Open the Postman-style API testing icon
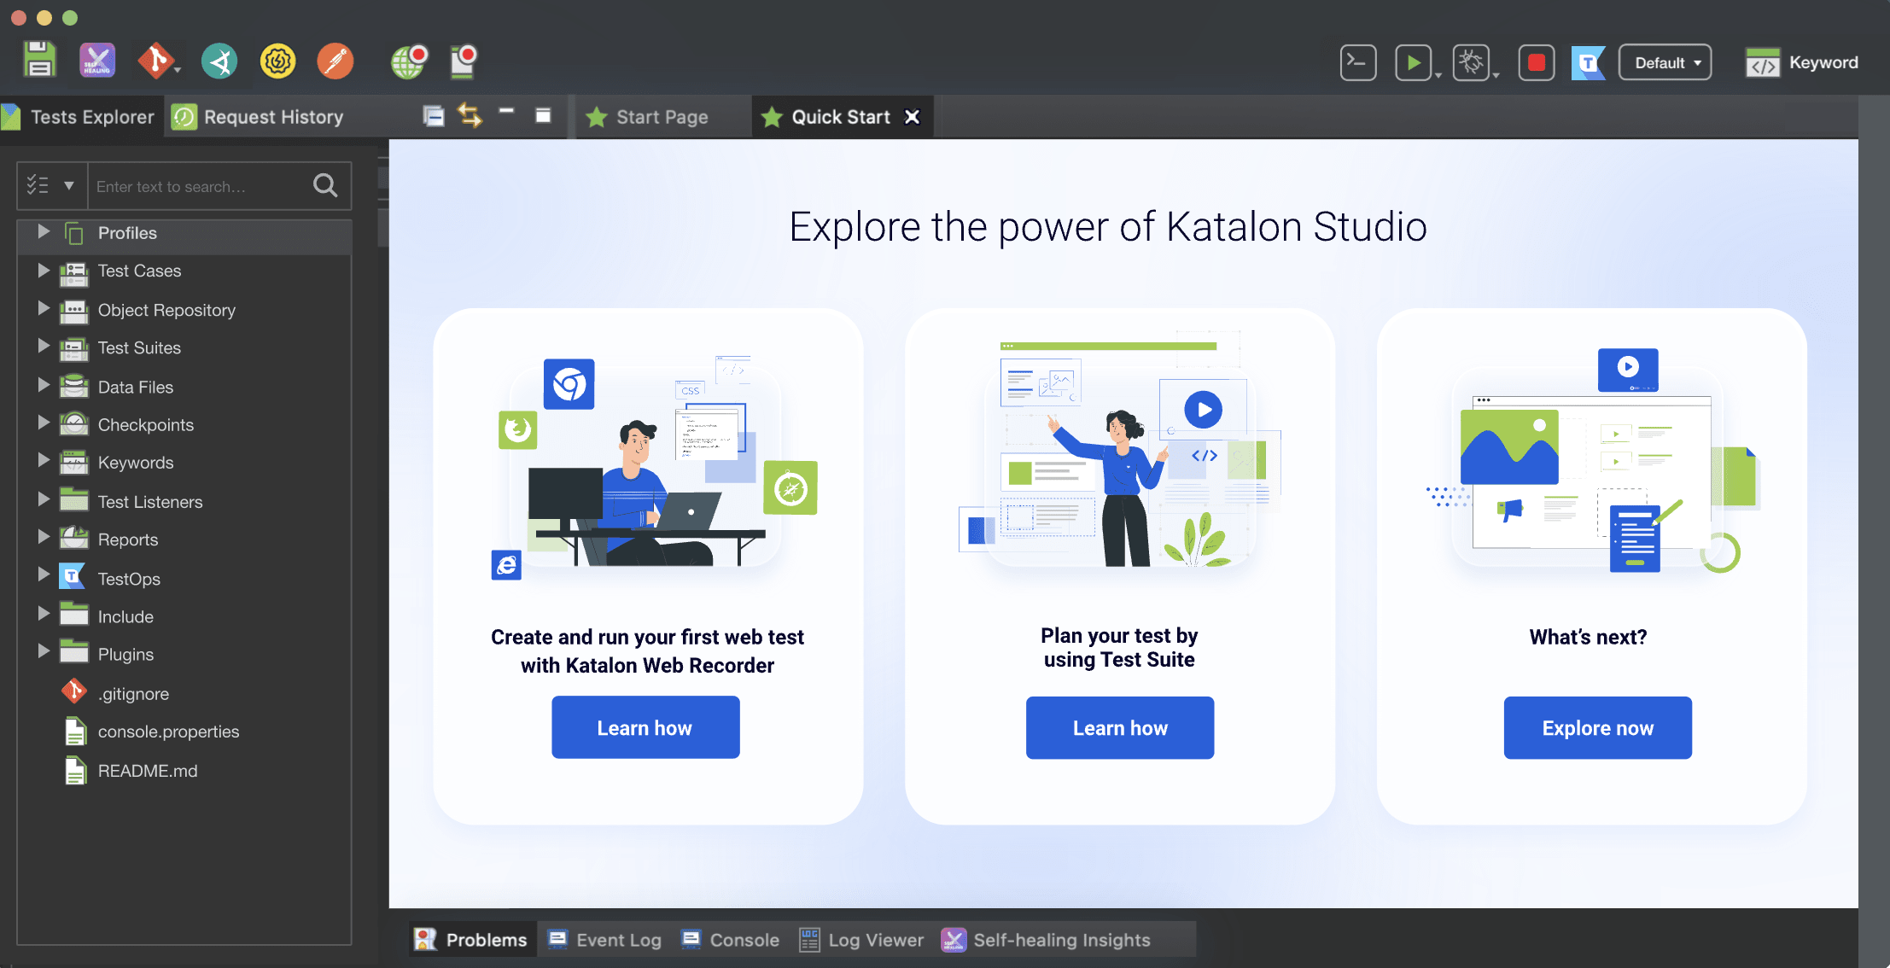Image resolution: width=1890 pixels, height=968 pixels. point(335,60)
